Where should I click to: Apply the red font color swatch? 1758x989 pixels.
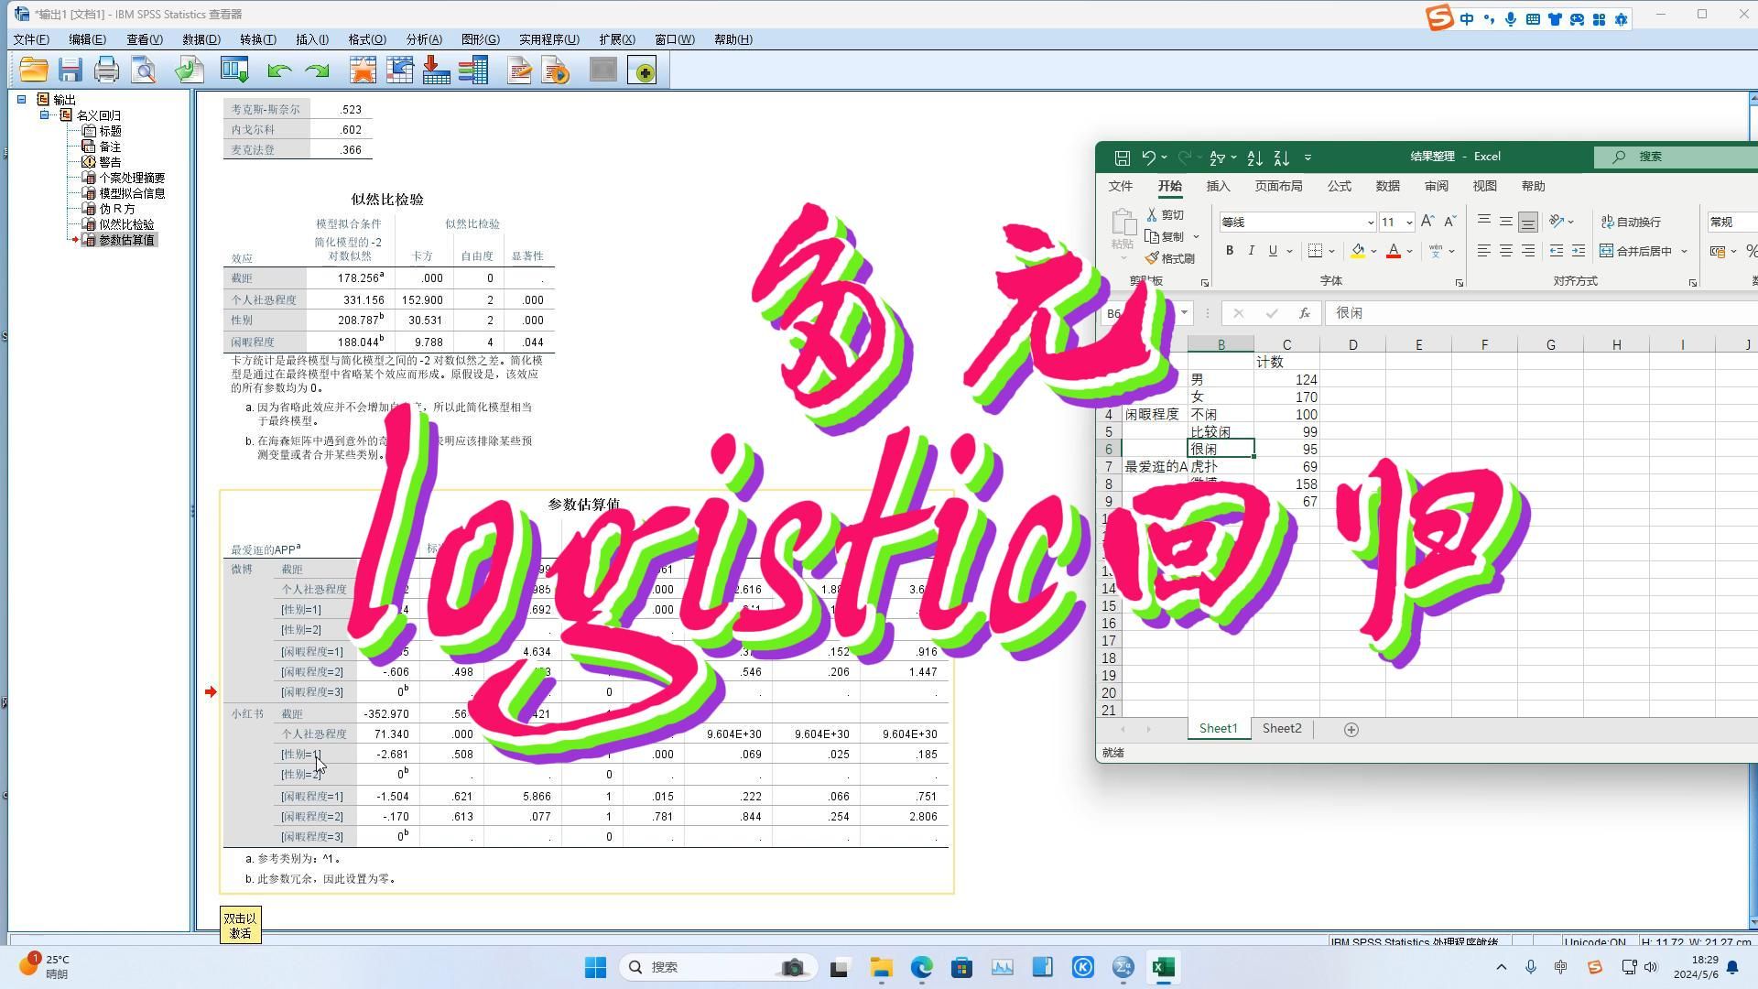click(x=1394, y=251)
